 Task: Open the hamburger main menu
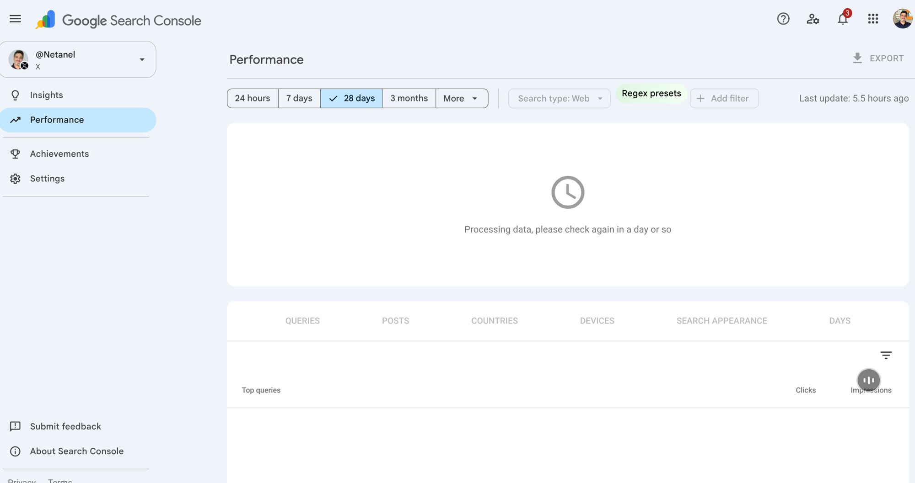15,19
